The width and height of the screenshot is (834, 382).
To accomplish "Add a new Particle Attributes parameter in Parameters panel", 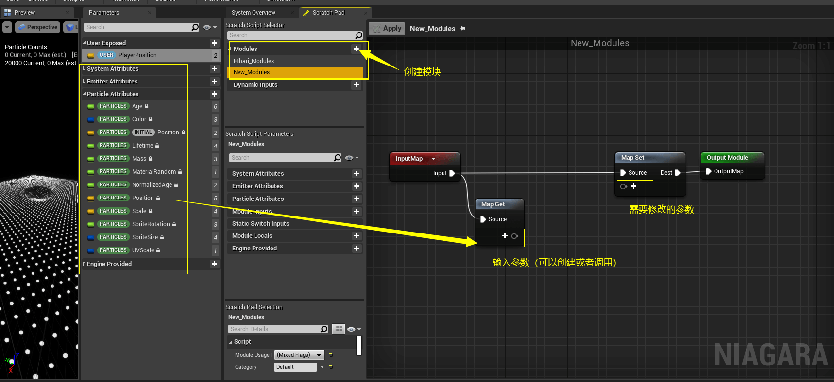I will [x=214, y=94].
